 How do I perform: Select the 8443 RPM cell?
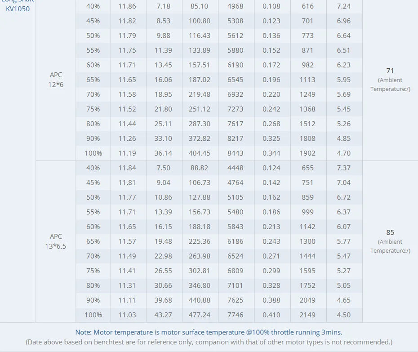[x=236, y=153]
